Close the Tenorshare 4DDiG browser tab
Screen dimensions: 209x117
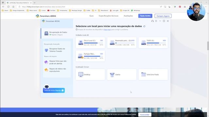31,3
